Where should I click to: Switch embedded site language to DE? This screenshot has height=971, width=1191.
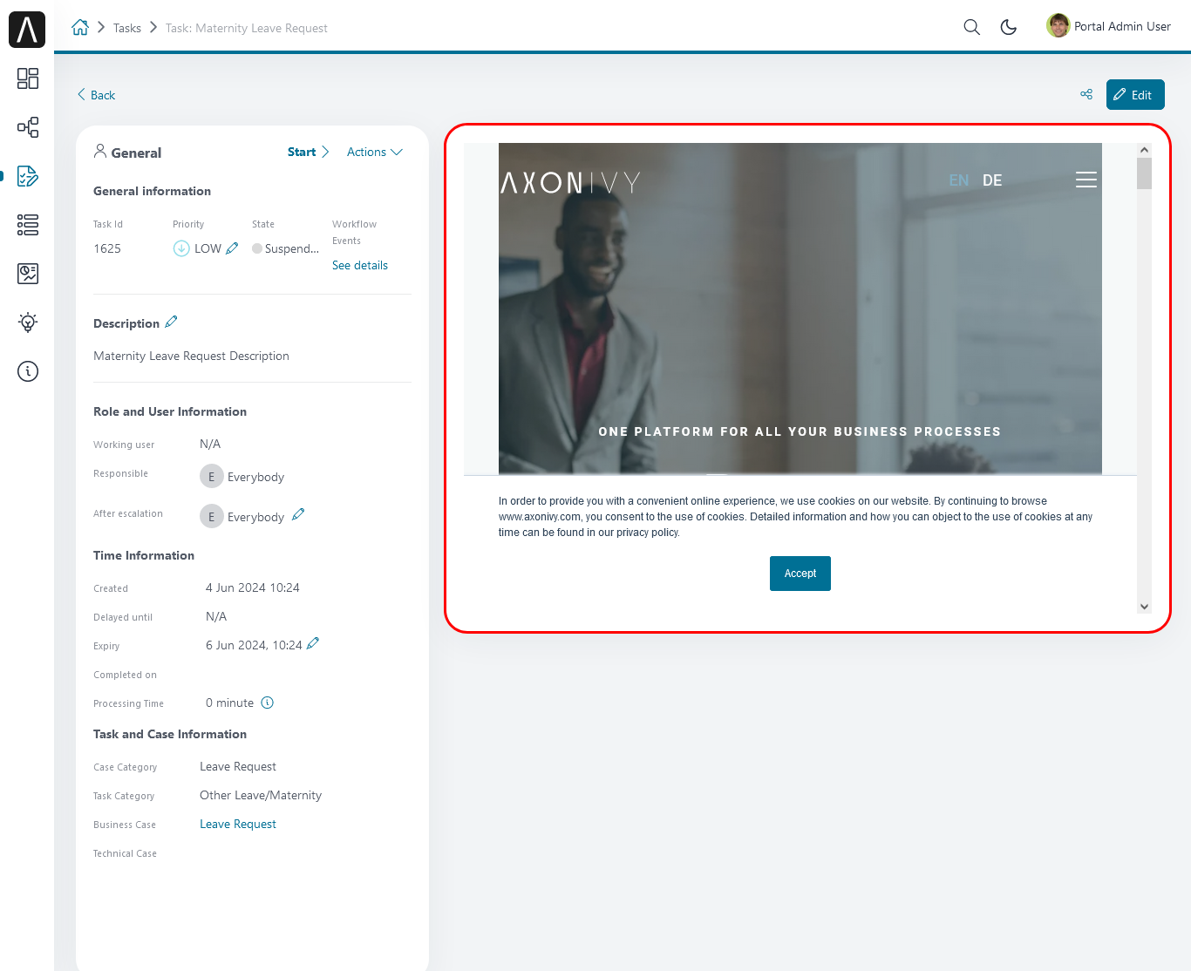point(992,180)
